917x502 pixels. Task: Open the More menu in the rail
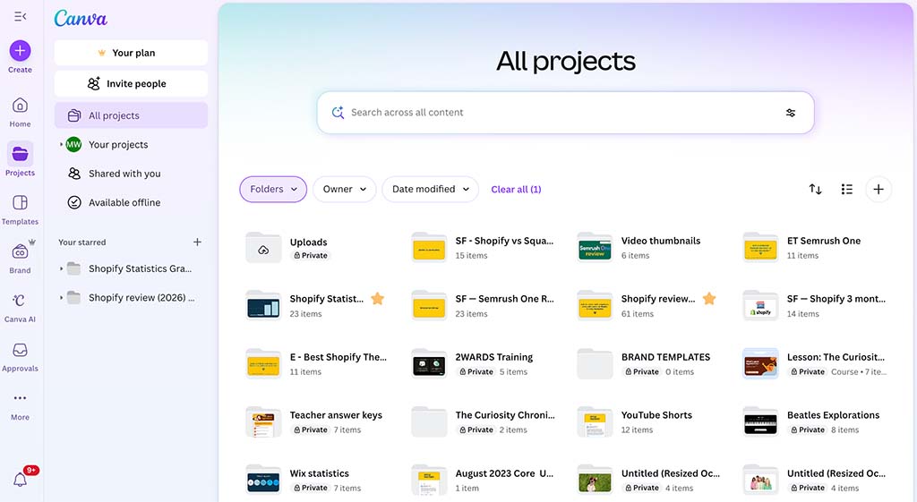20,405
